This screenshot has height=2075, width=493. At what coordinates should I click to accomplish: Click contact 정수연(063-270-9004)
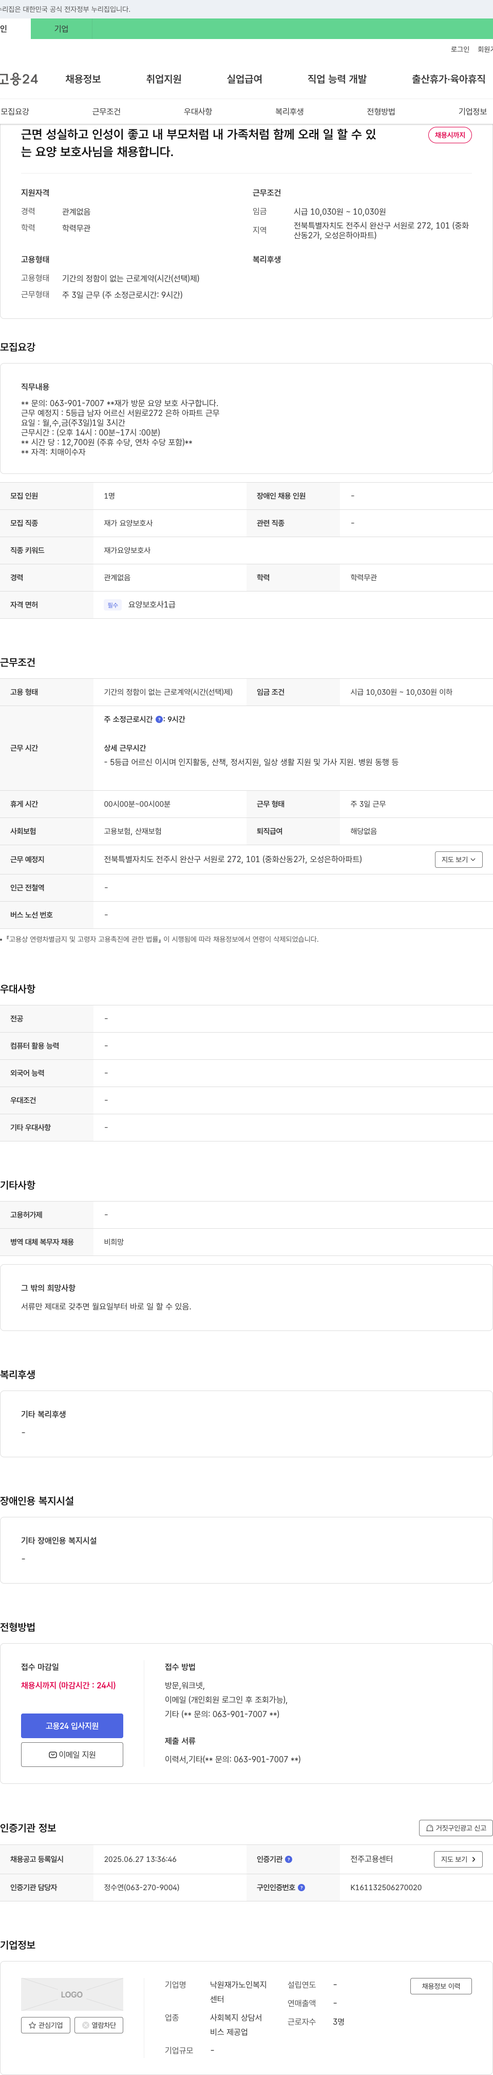coord(142,1887)
